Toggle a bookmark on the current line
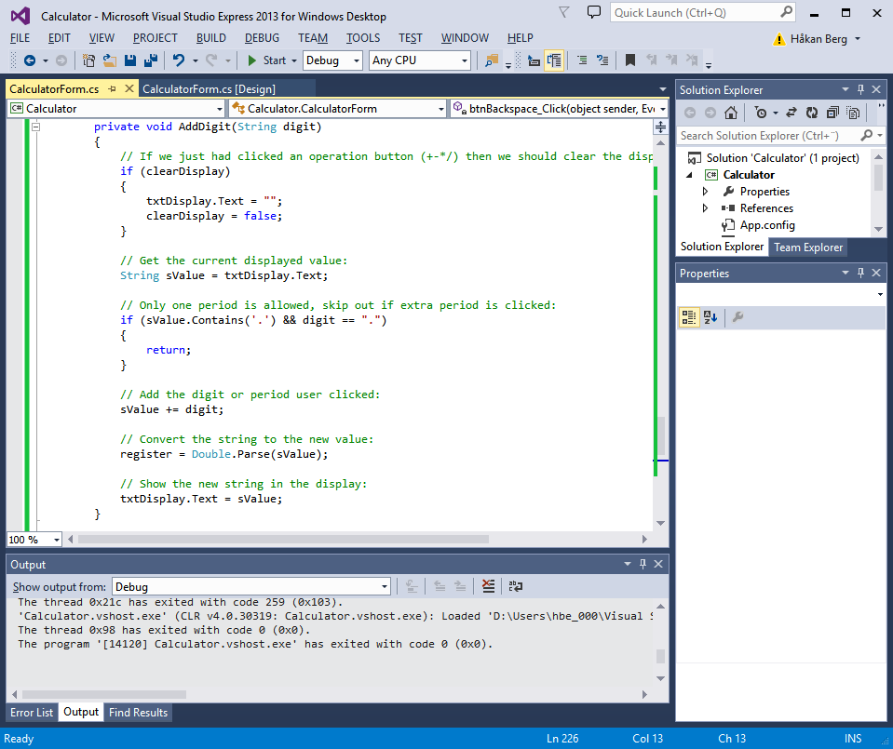The image size is (893, 749). [629, 60]
